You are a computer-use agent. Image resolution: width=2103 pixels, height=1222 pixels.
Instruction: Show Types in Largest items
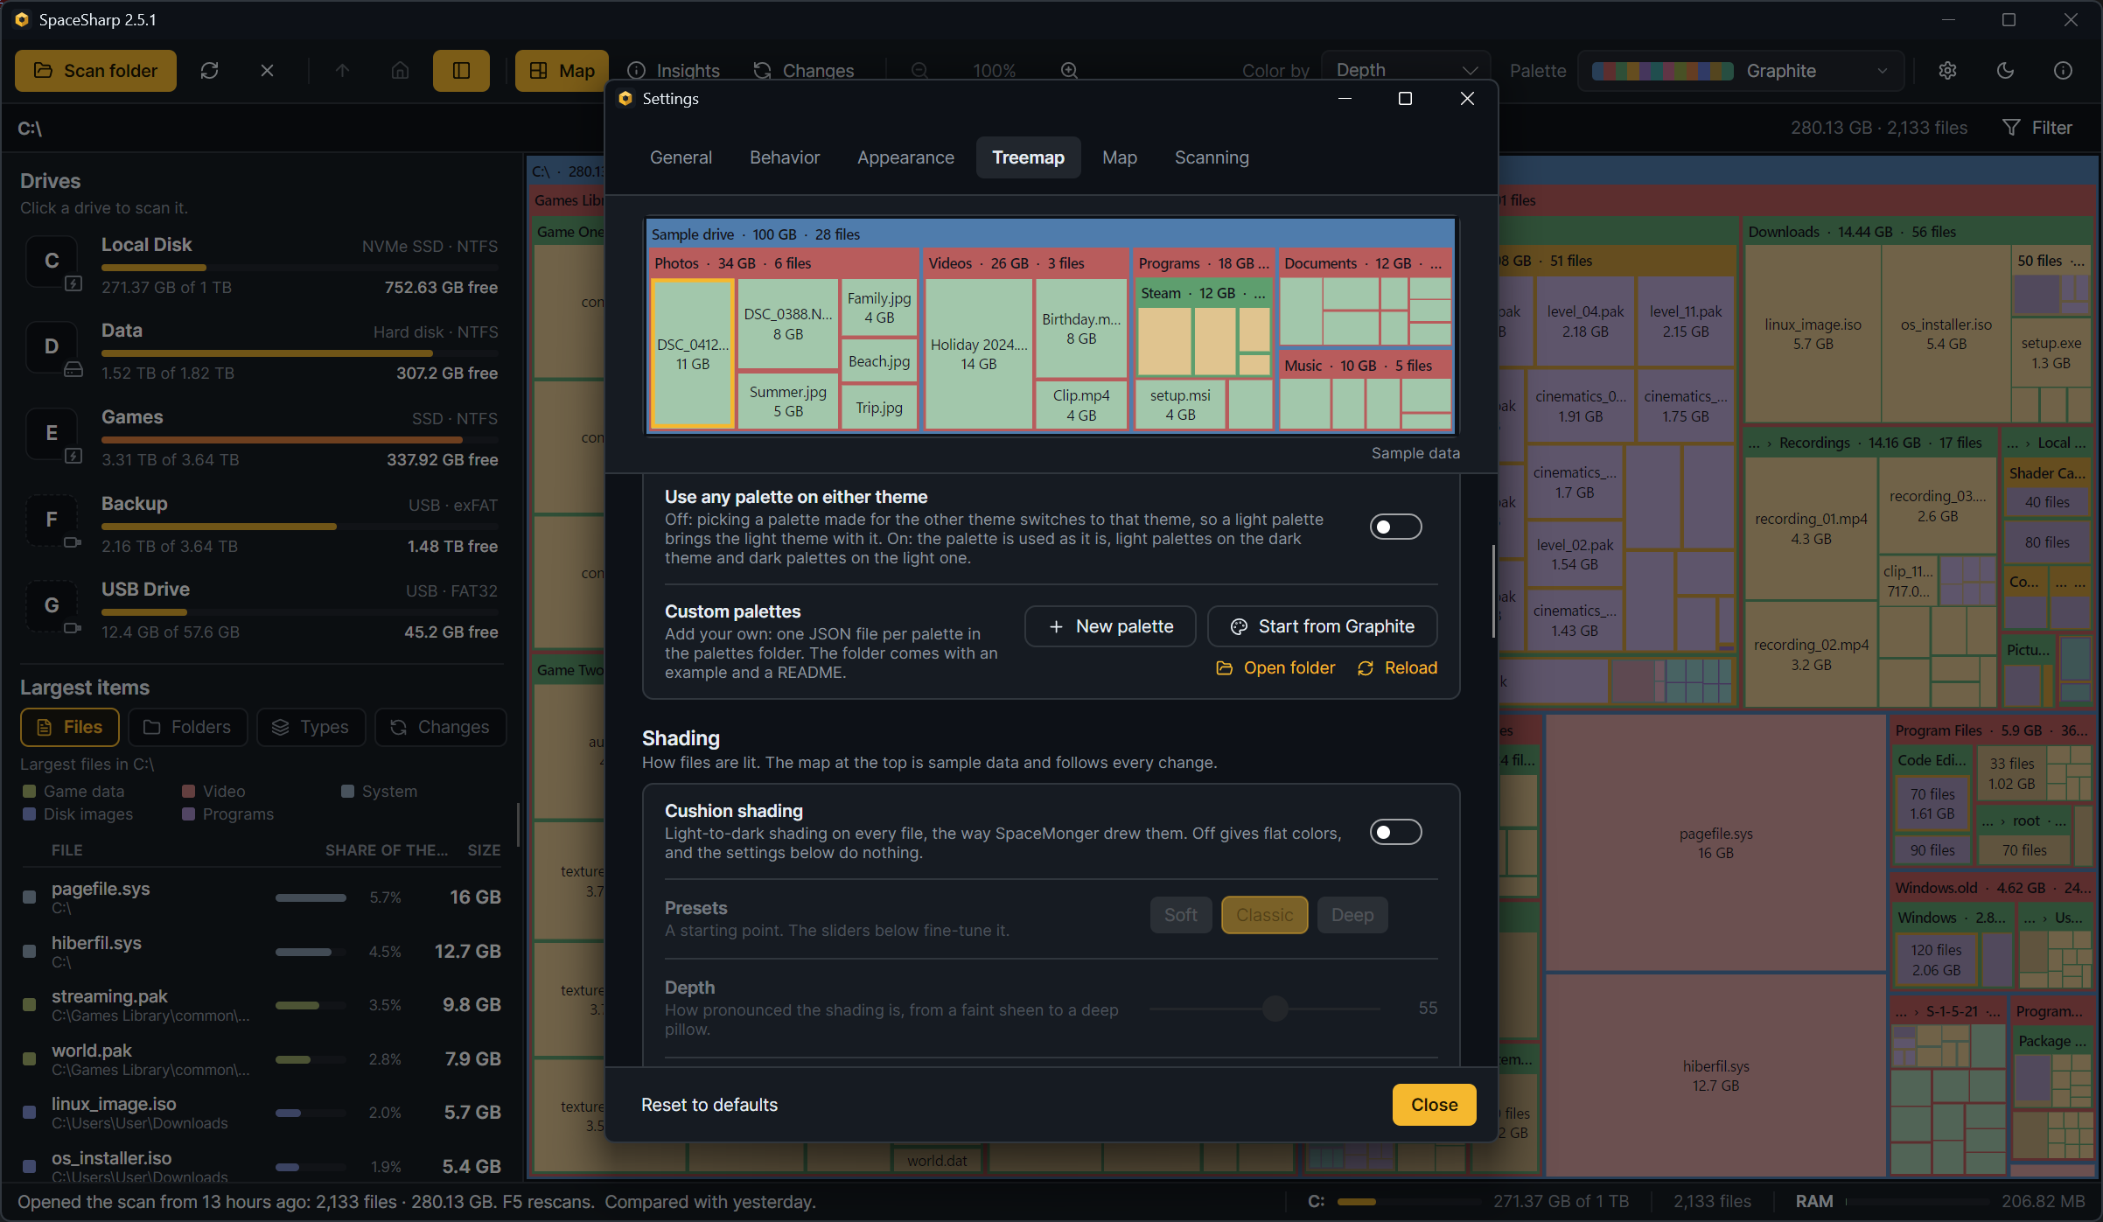point(311,727)
